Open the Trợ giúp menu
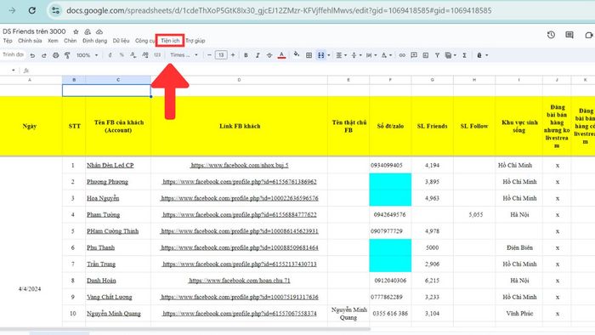Image resolution: width=595 pixels, height=335 pixels. point(195,41)
